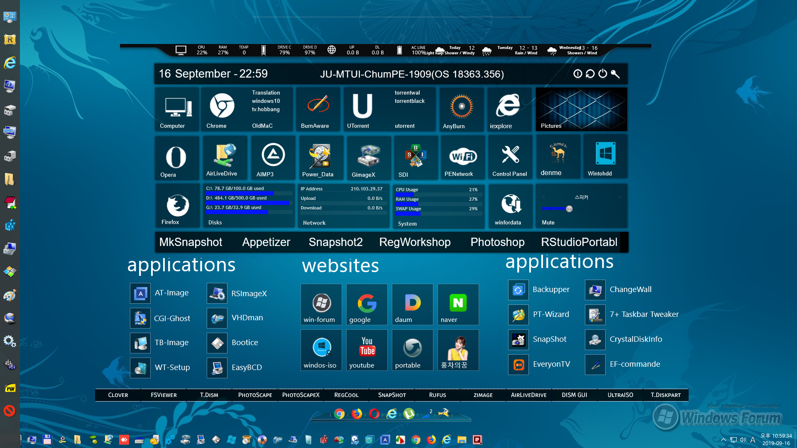This screenshot has width=797, height=448.
Task: Open the Computer tile
Action: click(x=177, y=109)
